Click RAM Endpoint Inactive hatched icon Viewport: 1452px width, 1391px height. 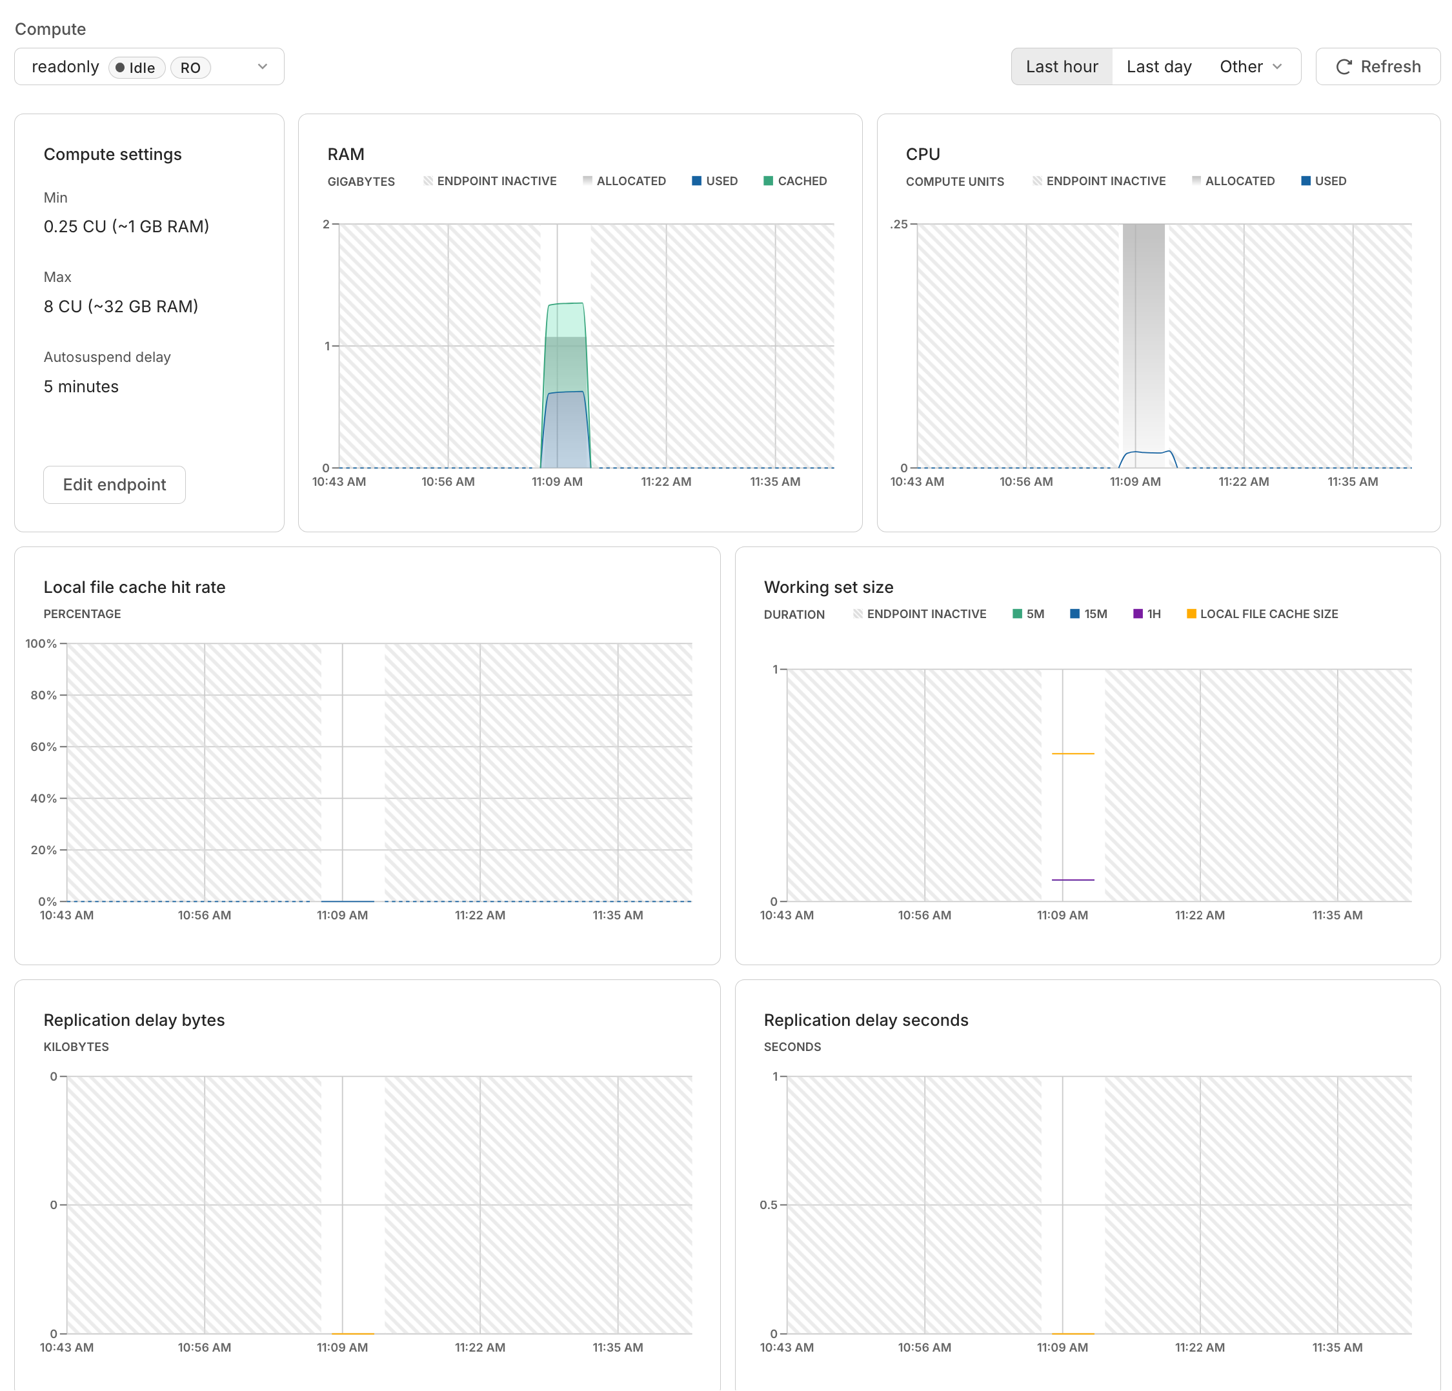point(427,181)
